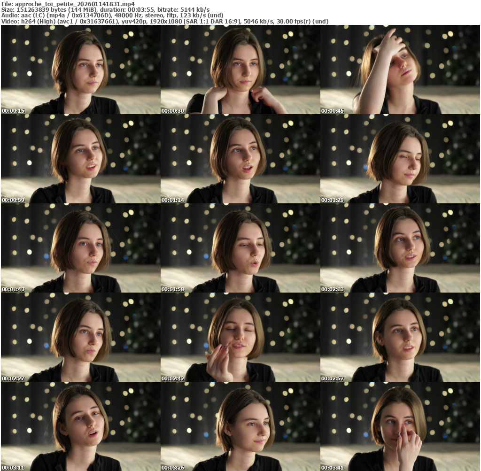
Task: Open the frame stamped 00:01:58
Action: [x=240, y=248]
